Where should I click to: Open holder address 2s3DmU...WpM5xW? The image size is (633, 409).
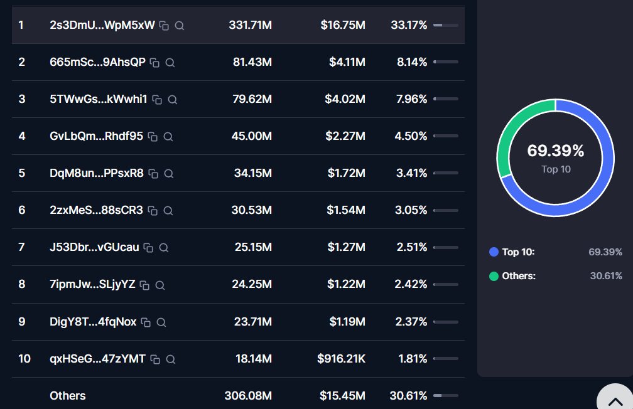[x=102, y=25]
